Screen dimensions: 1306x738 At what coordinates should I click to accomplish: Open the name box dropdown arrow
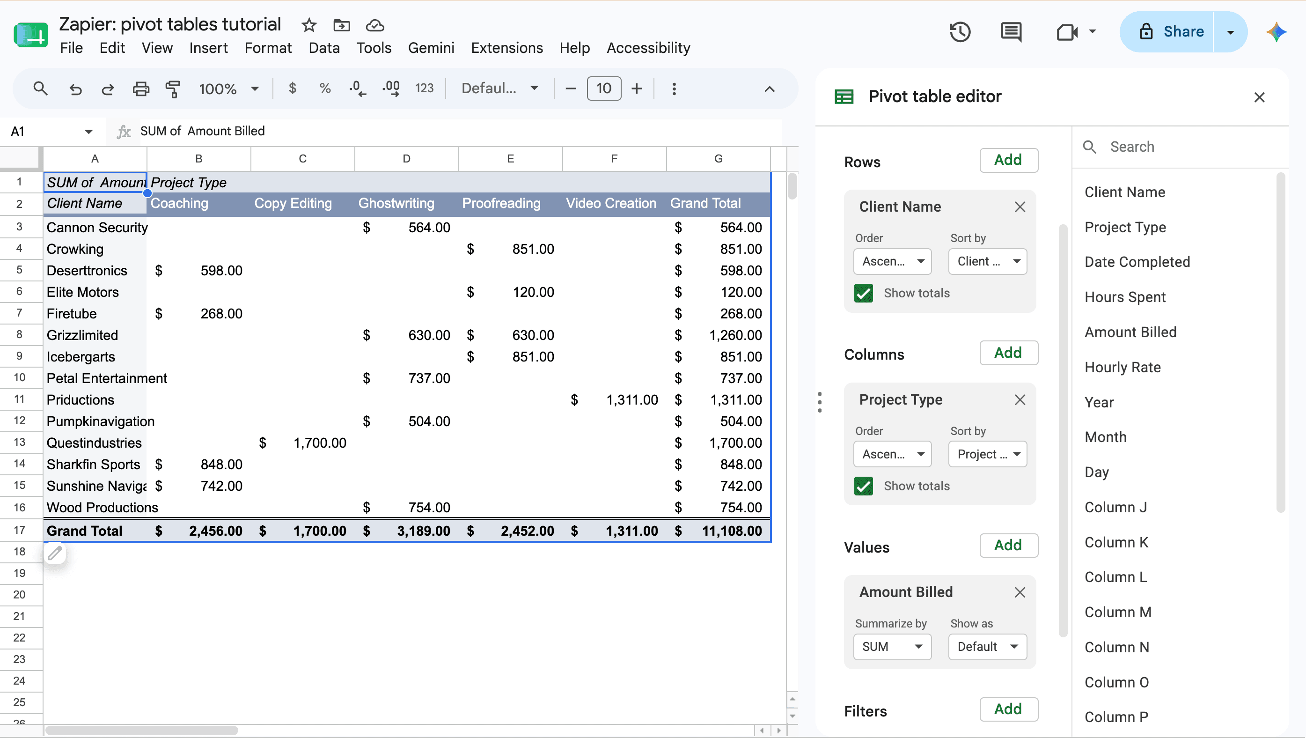(89, 132)
